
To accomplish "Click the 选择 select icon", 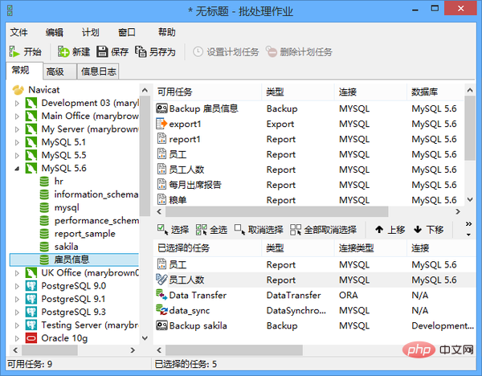I will pyautogui.click(x=162, y=229).
